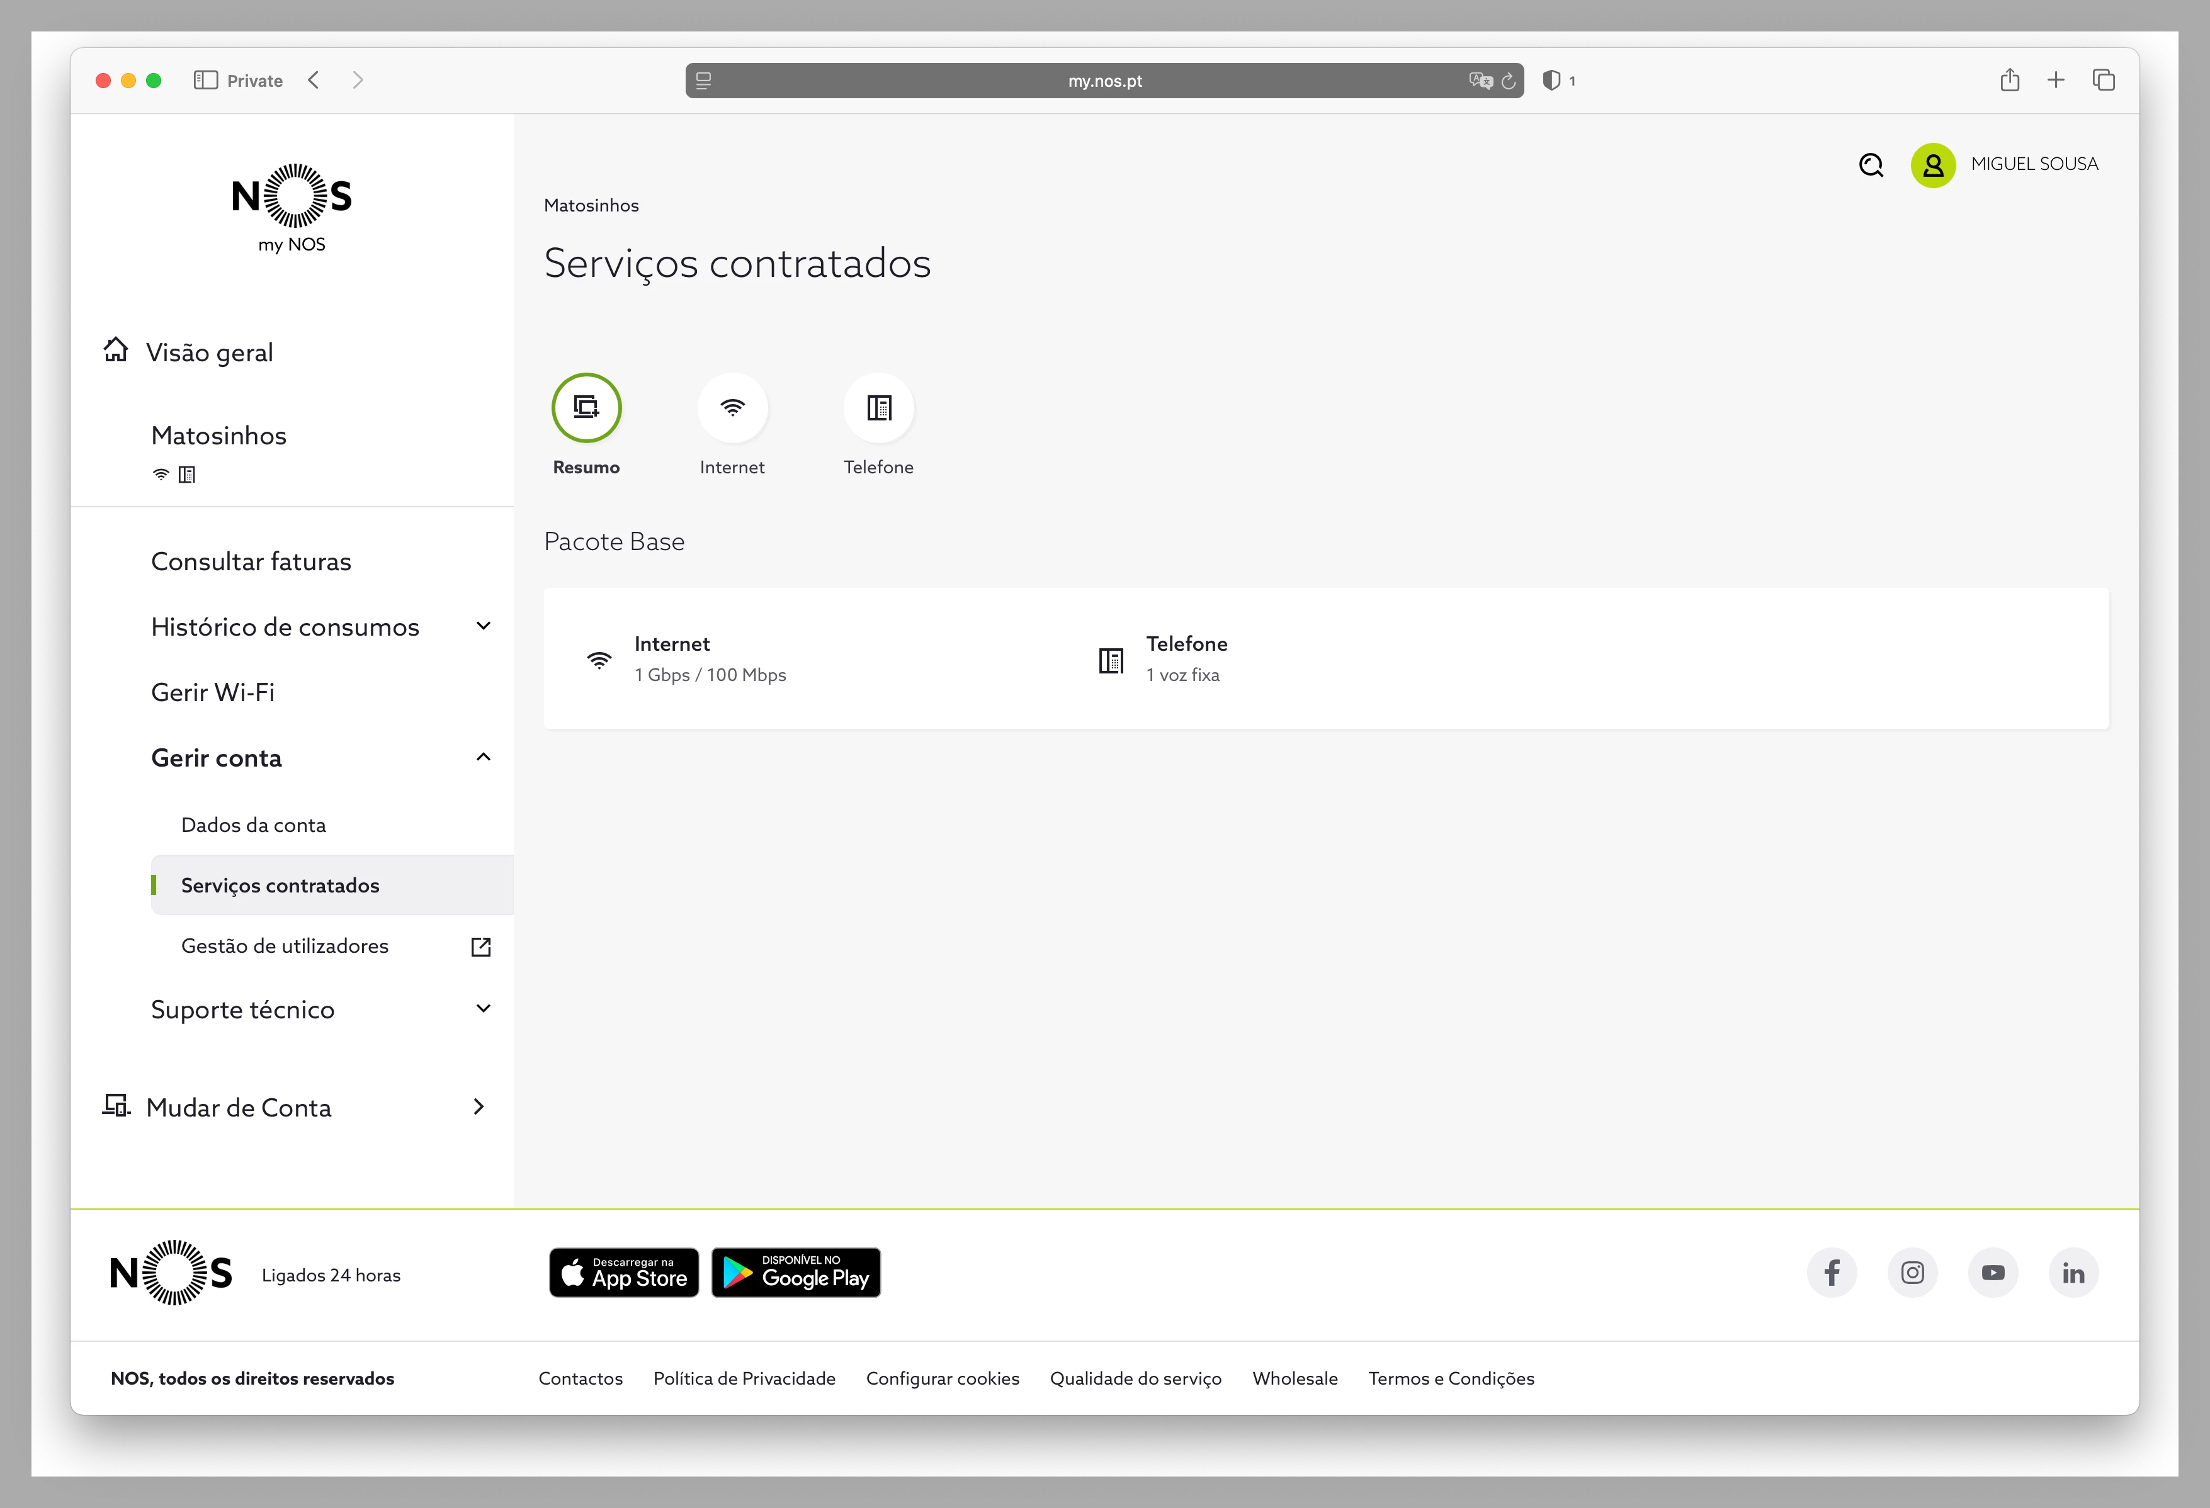The width and height of the screenshot is (2210, 1508).
Task: Toggle the Safari sidebar button
Action: click(205, 81)
